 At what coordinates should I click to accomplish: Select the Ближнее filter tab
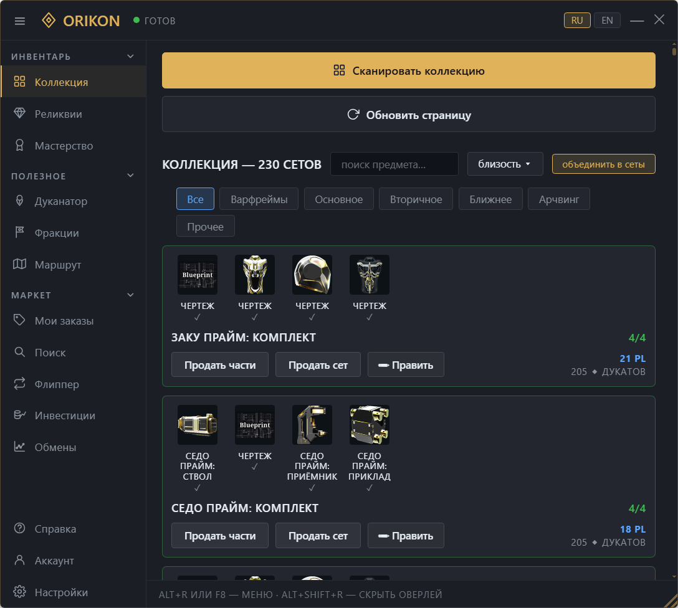point(491,199)
